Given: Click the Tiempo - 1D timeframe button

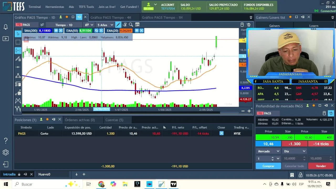Looking at the screenshot, I should (64, 25).
